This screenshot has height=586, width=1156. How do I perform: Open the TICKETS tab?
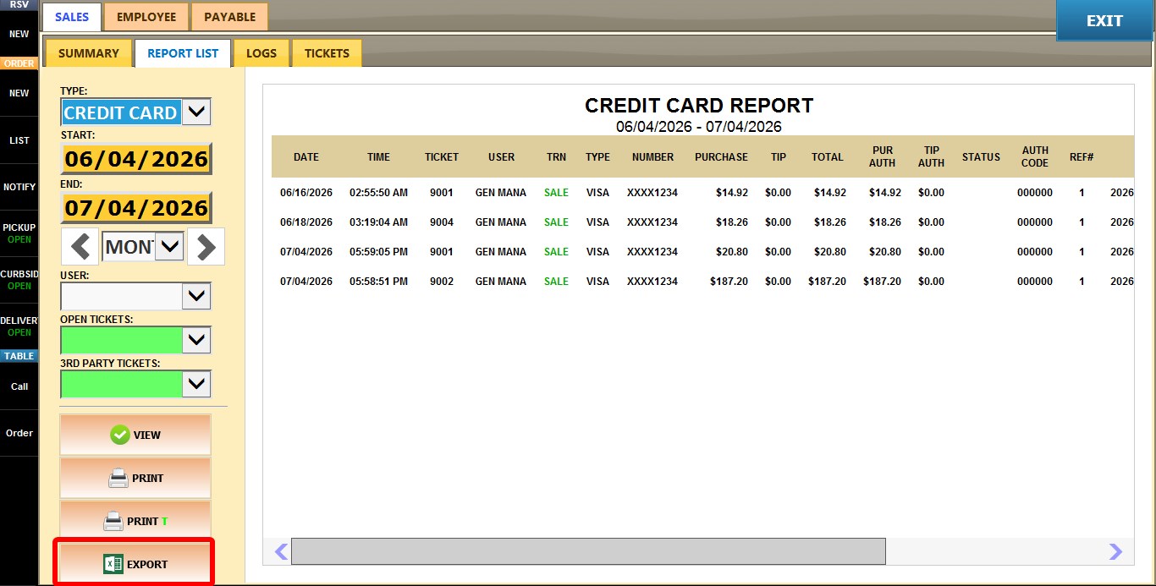327,53
